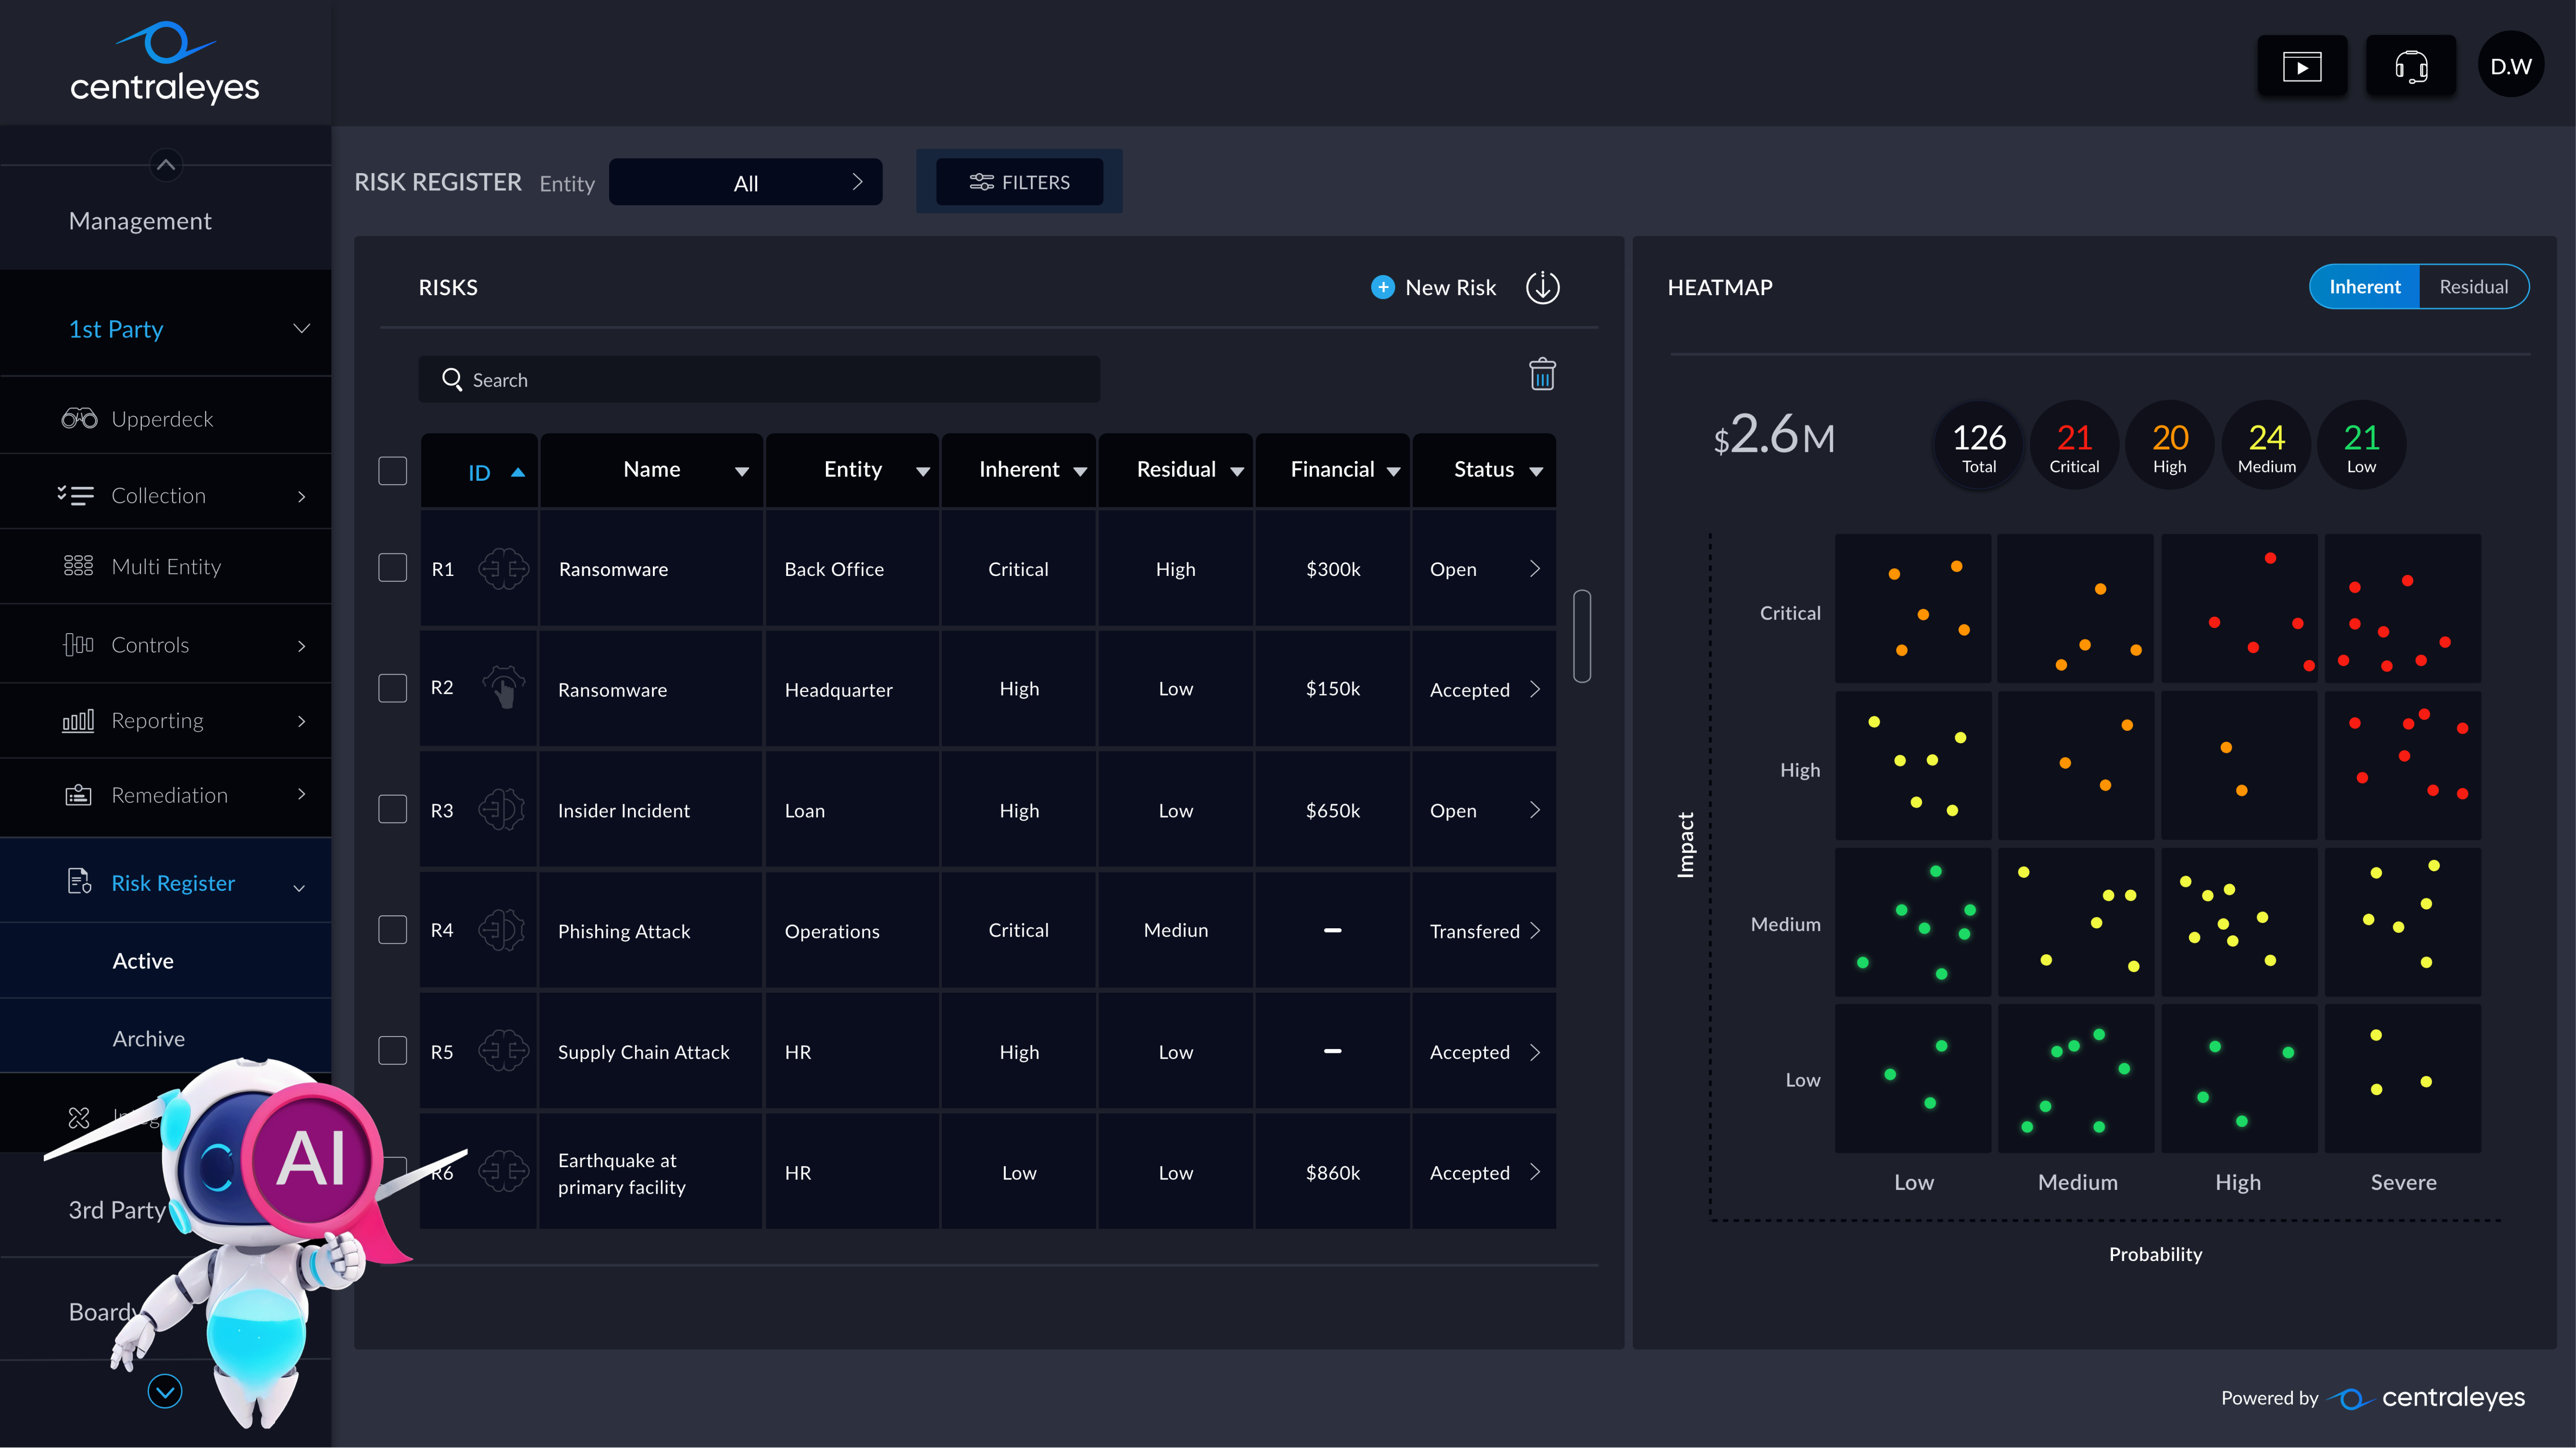Open the Archive submenu item
The height and width of the screenshot is (1448, 2576).
tap(148, 1038)
